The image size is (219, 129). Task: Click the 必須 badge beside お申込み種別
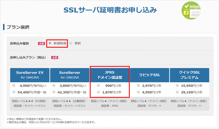41,44
